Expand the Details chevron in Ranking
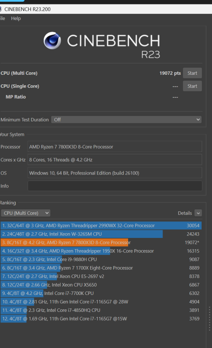The image size is (212, 348). 198,213
